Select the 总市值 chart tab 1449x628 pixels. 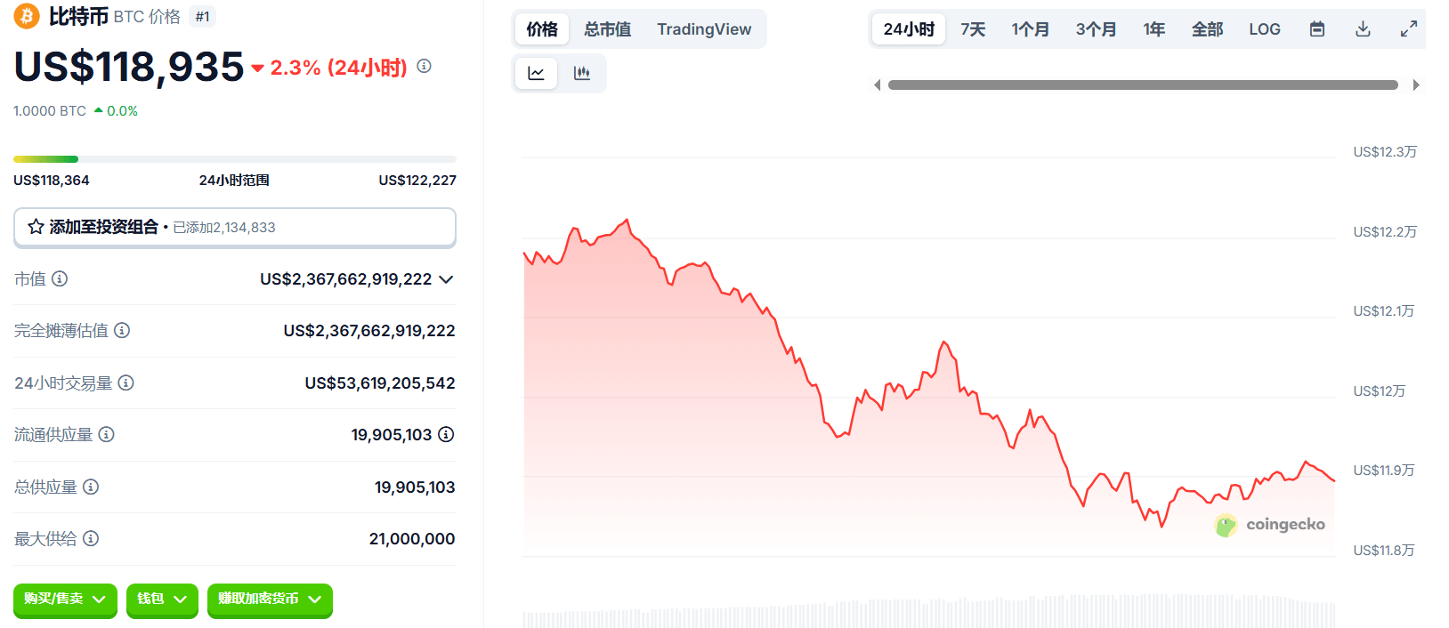point(607,29)
